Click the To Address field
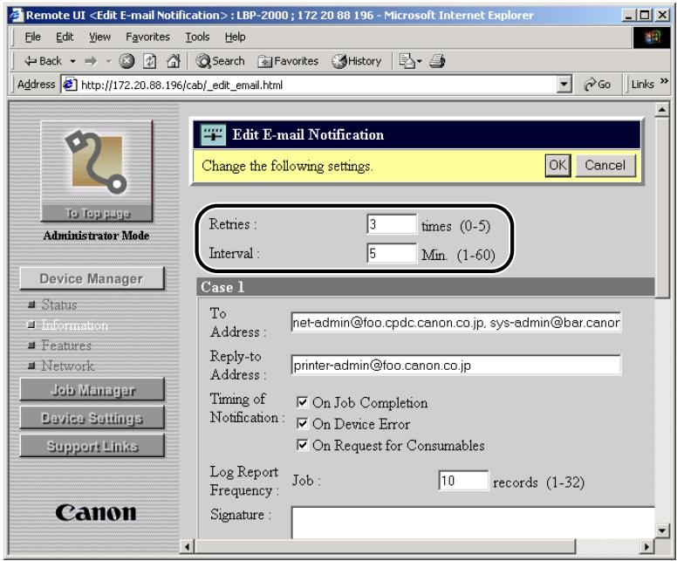Image resolution: width=677 pixels, height=561 pixels. pos(456,323)
